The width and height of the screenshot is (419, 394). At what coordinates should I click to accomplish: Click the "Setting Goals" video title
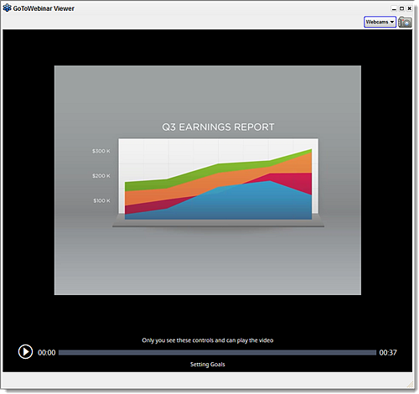click(208, 365)
